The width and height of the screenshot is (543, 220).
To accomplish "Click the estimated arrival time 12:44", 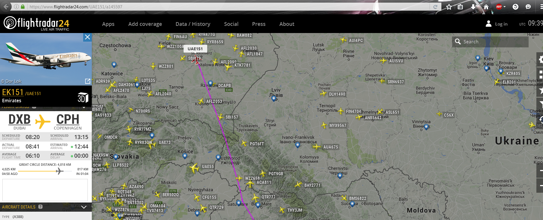I will pyautogui.click(x=81, y=146).
